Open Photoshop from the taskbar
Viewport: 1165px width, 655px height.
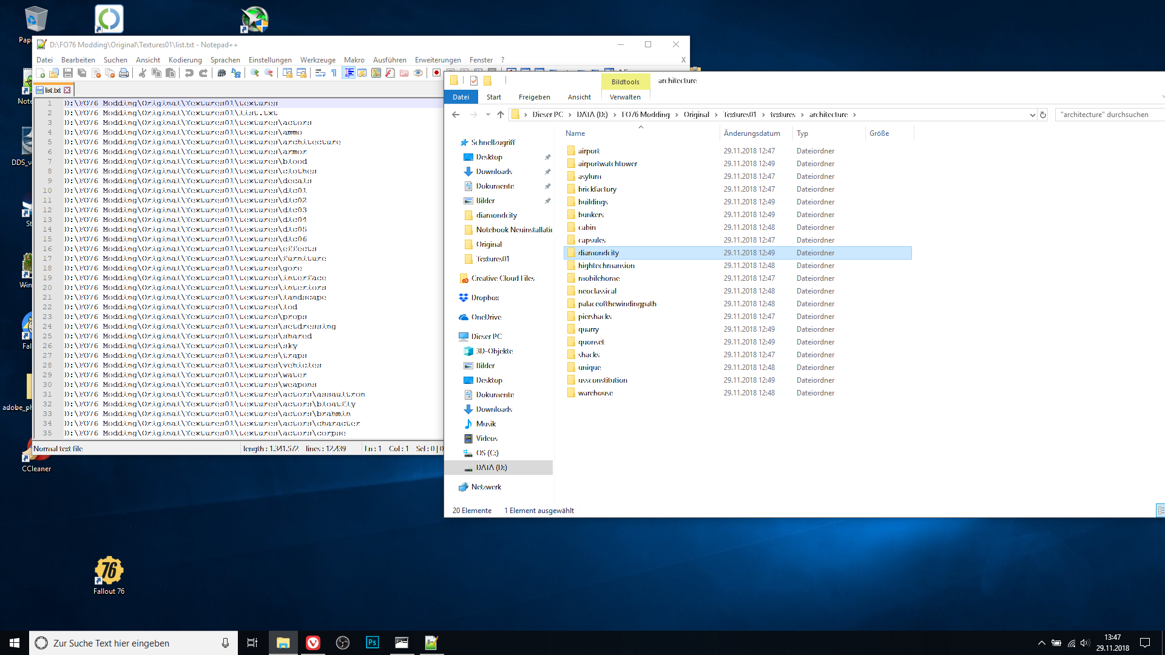[372, 643]
